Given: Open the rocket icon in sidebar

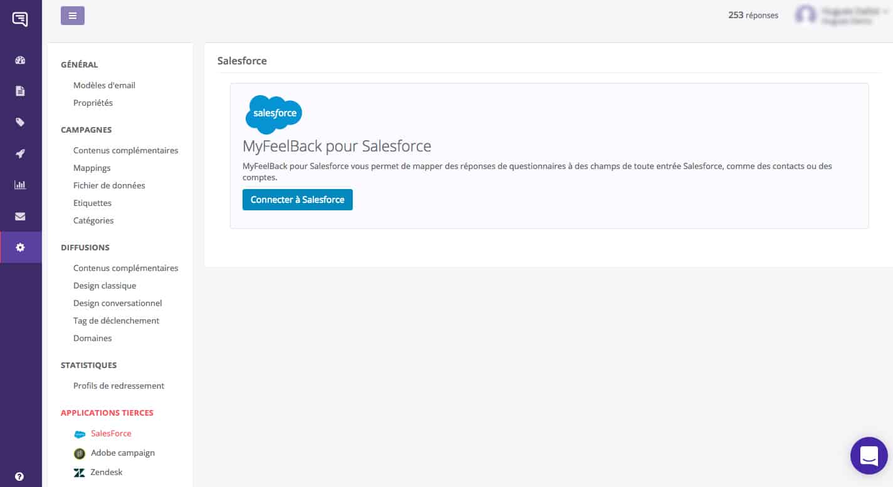Looking at the screenshot, I should coord(20,154).
